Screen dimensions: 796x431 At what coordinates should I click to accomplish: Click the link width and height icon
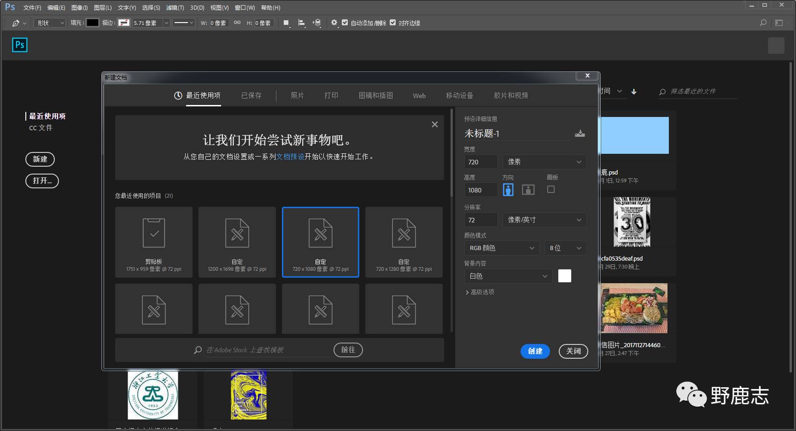tap(237, 23)
